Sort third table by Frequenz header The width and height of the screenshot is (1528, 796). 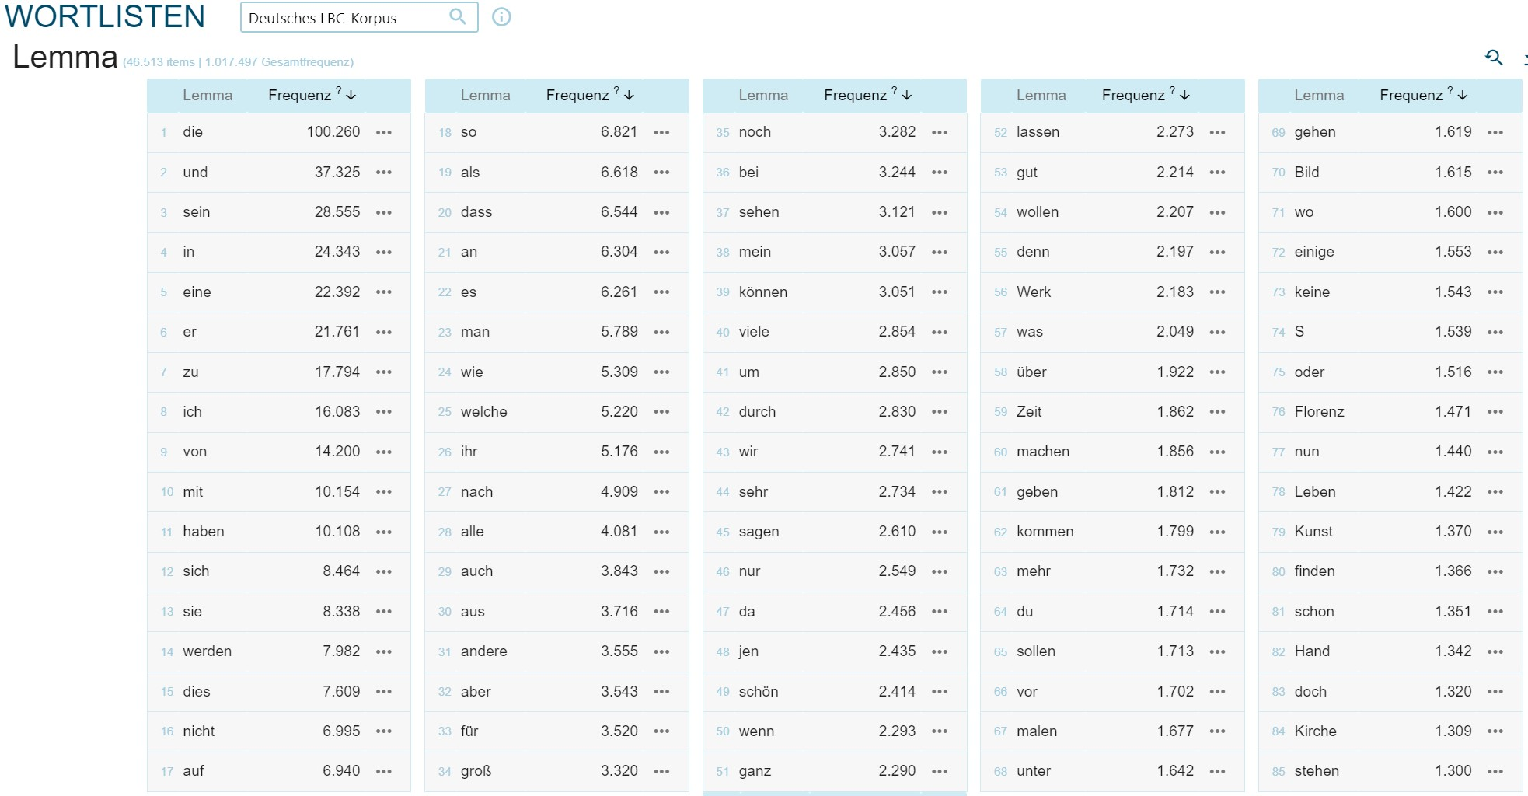[x=867, y=95]
